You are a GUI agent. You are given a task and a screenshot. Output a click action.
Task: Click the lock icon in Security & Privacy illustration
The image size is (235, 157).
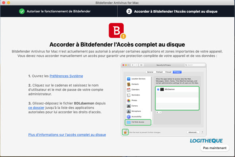pyautogui.click(x=125, y=132)
